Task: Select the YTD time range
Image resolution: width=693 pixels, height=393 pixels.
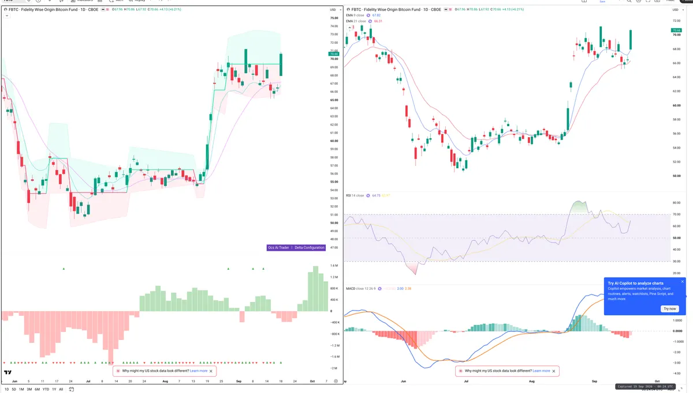Action: pos(46,389)
